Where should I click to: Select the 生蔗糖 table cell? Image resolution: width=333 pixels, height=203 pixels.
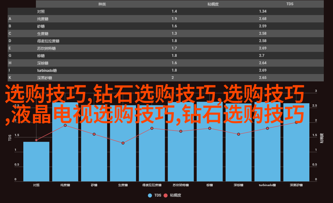pyautogui.click(x=43, y=33)
